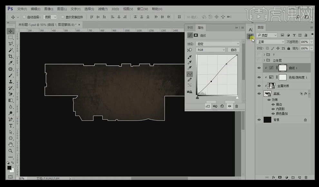319x187 pixels.
Task: Tick the 显示变换控件 checkbox
Action: pos(63,17)
